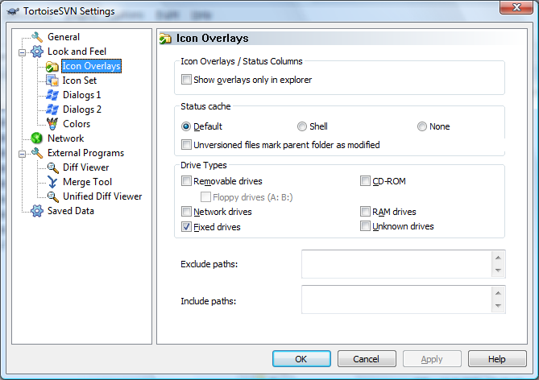539x380 pixels.
Task: Click the Merge Tool arrow icon
Action: (52, 182)
